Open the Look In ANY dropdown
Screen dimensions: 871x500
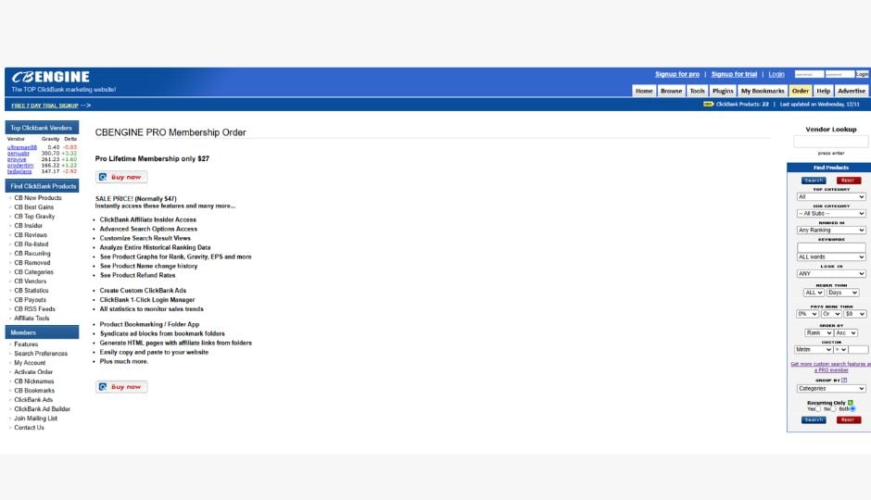[831, 273]
